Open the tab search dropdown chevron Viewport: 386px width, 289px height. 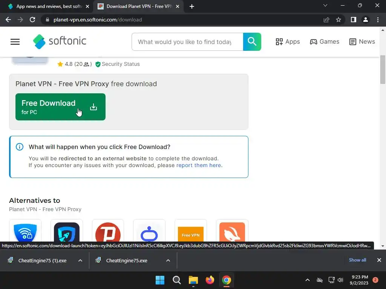pos(325,5)
